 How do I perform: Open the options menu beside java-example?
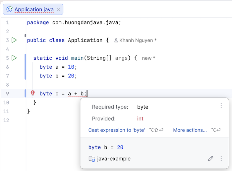[221, 159]
